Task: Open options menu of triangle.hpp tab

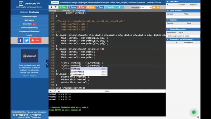Action: click(87, 11)
